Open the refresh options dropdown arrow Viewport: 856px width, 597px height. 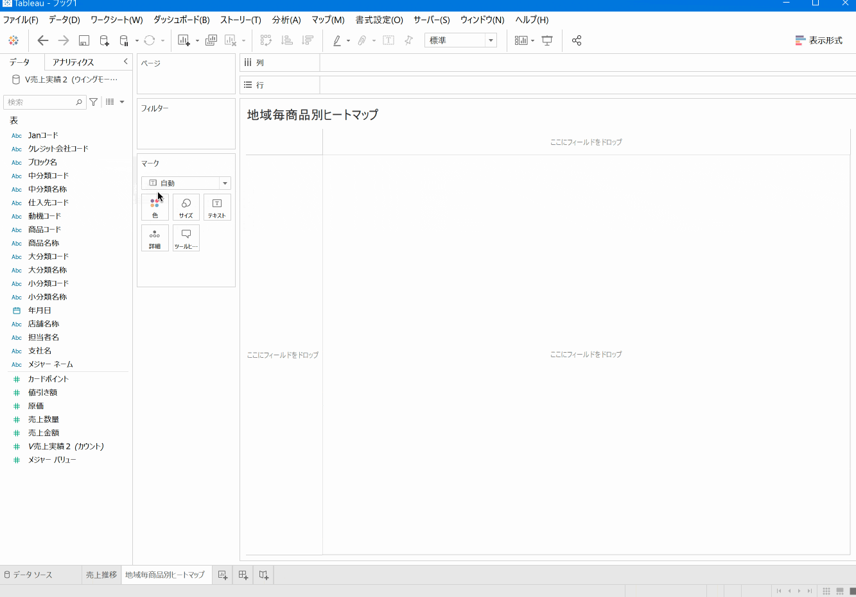[162, 40]
